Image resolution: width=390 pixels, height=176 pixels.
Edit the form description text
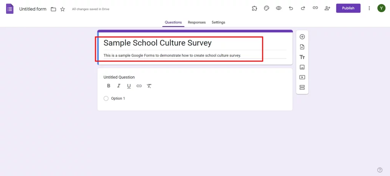click(x=173, y=55)
